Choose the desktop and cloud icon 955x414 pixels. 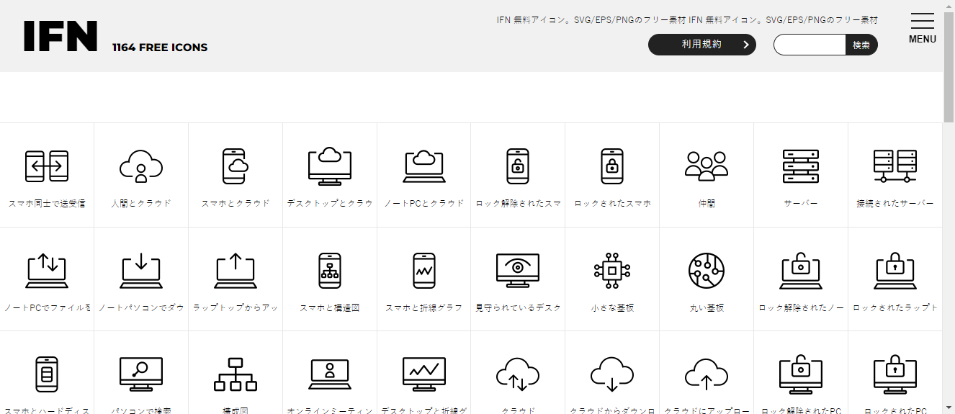point(330,166)
